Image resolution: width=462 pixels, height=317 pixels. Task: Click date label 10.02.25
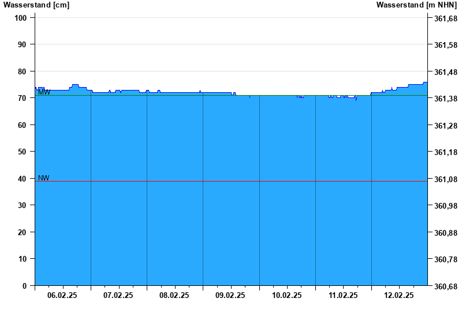(286, 295)
